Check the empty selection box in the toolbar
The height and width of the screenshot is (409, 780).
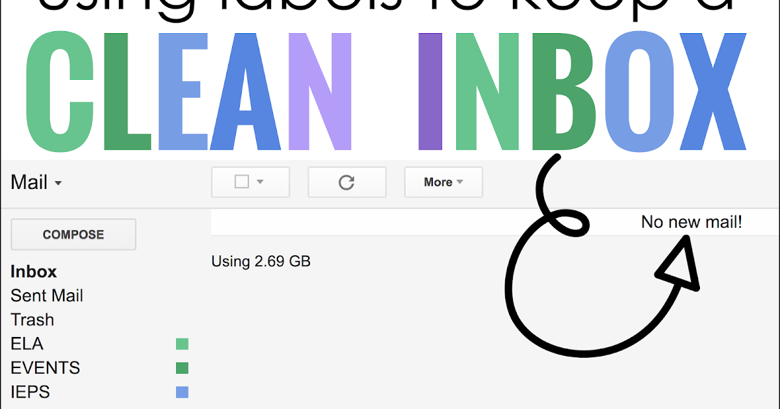click(x=242, y=182)
